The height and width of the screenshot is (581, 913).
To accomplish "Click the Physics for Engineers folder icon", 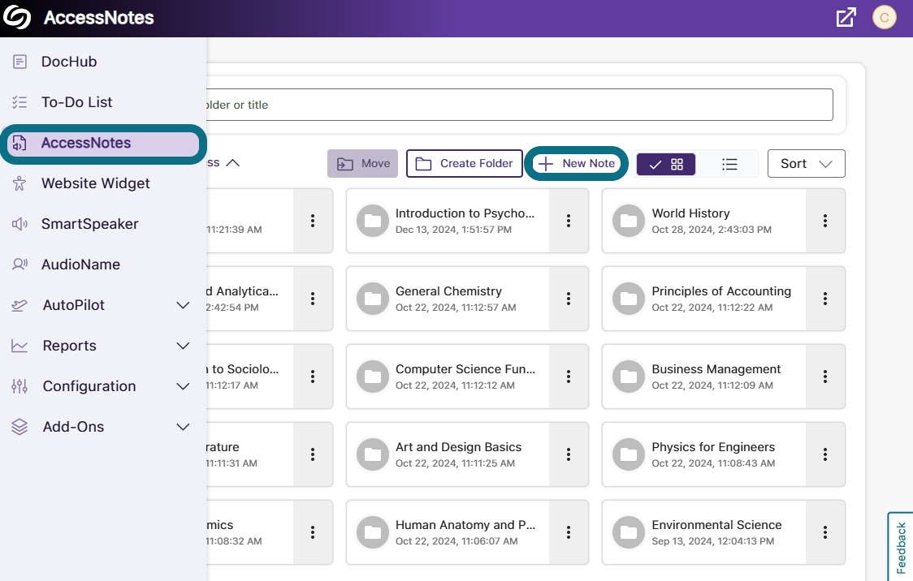I will 629,454.
